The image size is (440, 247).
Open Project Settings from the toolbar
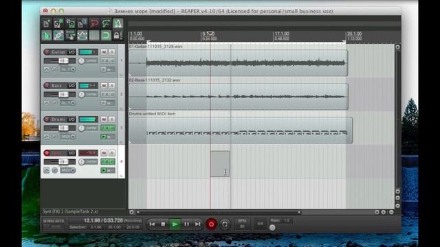82,24
